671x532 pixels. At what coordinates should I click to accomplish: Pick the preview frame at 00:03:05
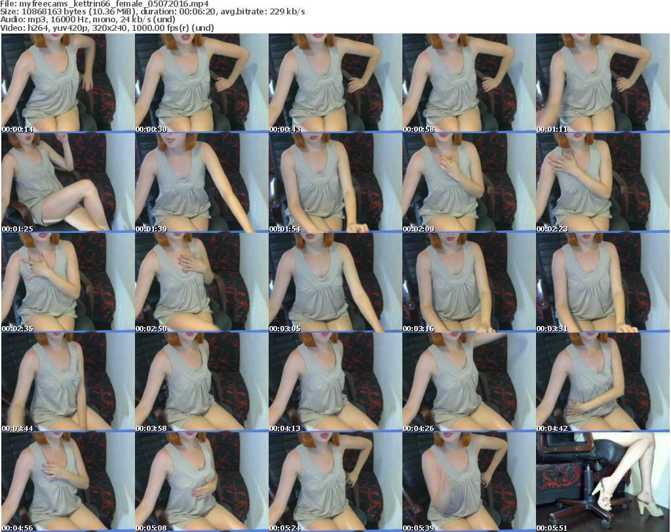pos(335,283)
